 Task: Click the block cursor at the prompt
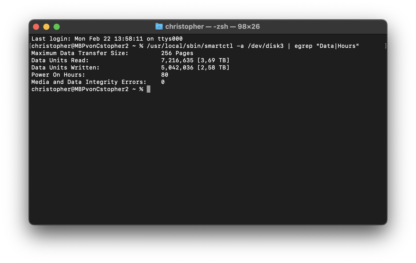[x=149, y=89]
